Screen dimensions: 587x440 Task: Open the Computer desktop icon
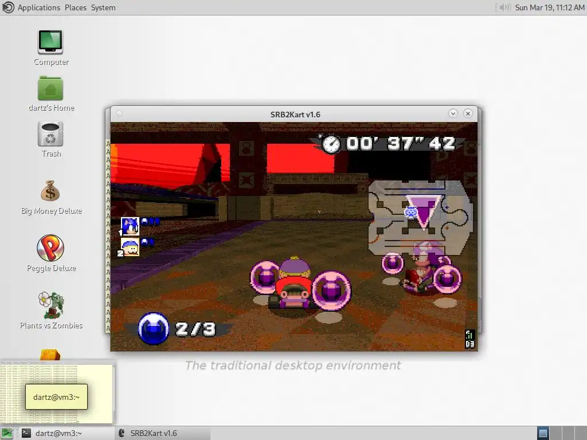point(50,42)
